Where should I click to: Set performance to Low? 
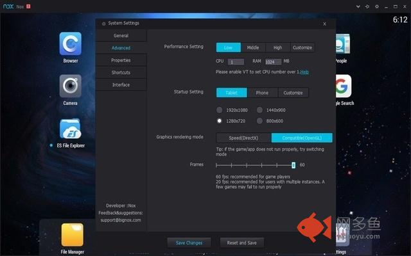pos(229,47)
